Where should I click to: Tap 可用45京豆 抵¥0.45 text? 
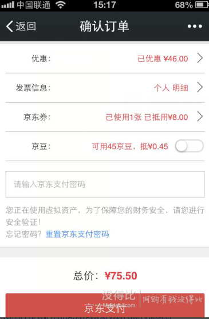[x=130, y=146]
